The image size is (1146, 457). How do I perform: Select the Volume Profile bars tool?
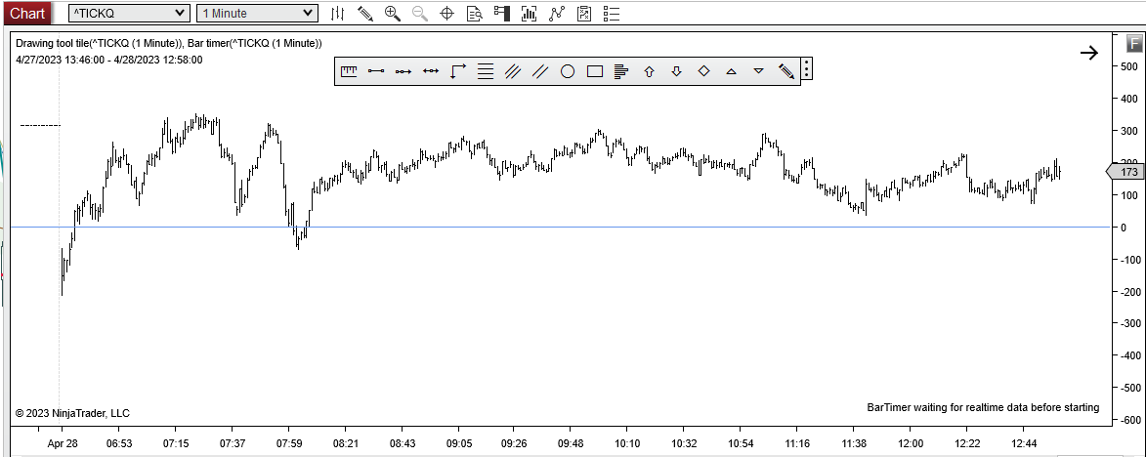tap(621, 71)
